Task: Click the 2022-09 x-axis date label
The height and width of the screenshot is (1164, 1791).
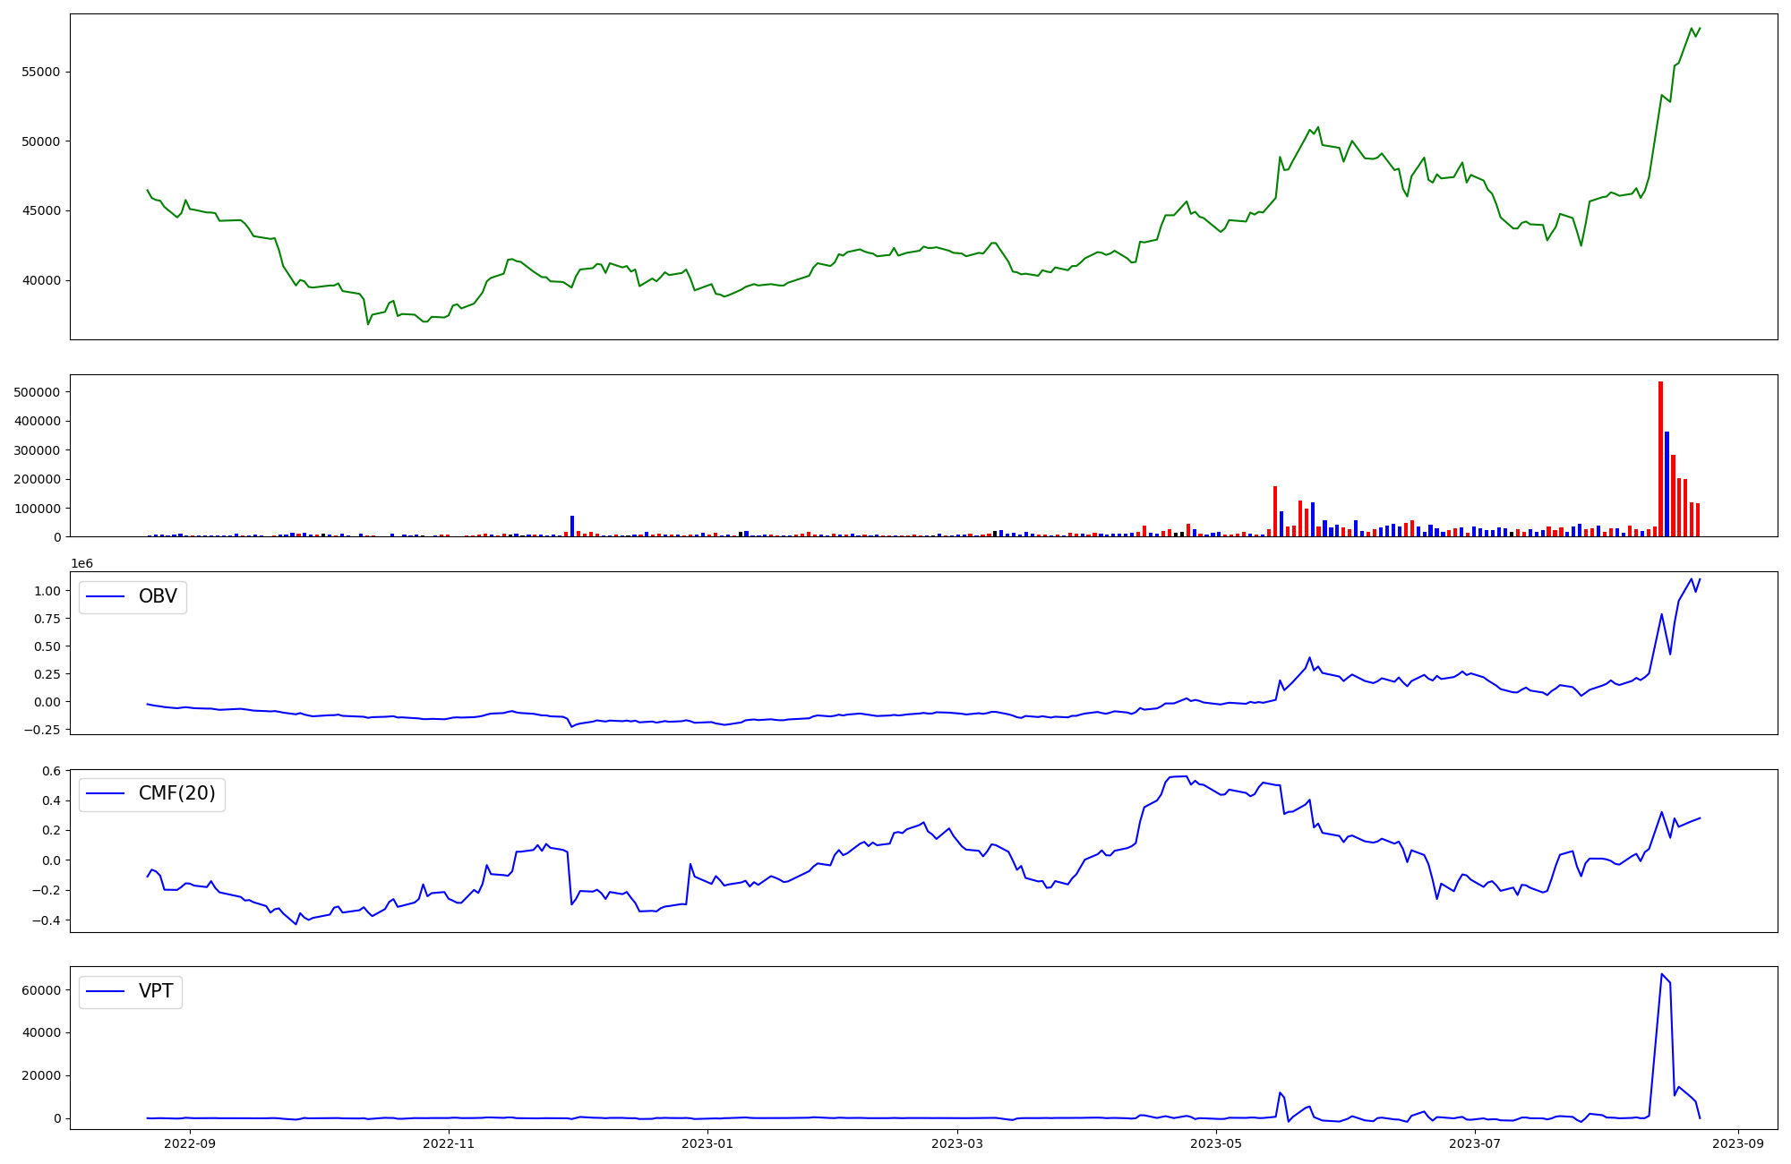Action: click(x=190, y=1143)
